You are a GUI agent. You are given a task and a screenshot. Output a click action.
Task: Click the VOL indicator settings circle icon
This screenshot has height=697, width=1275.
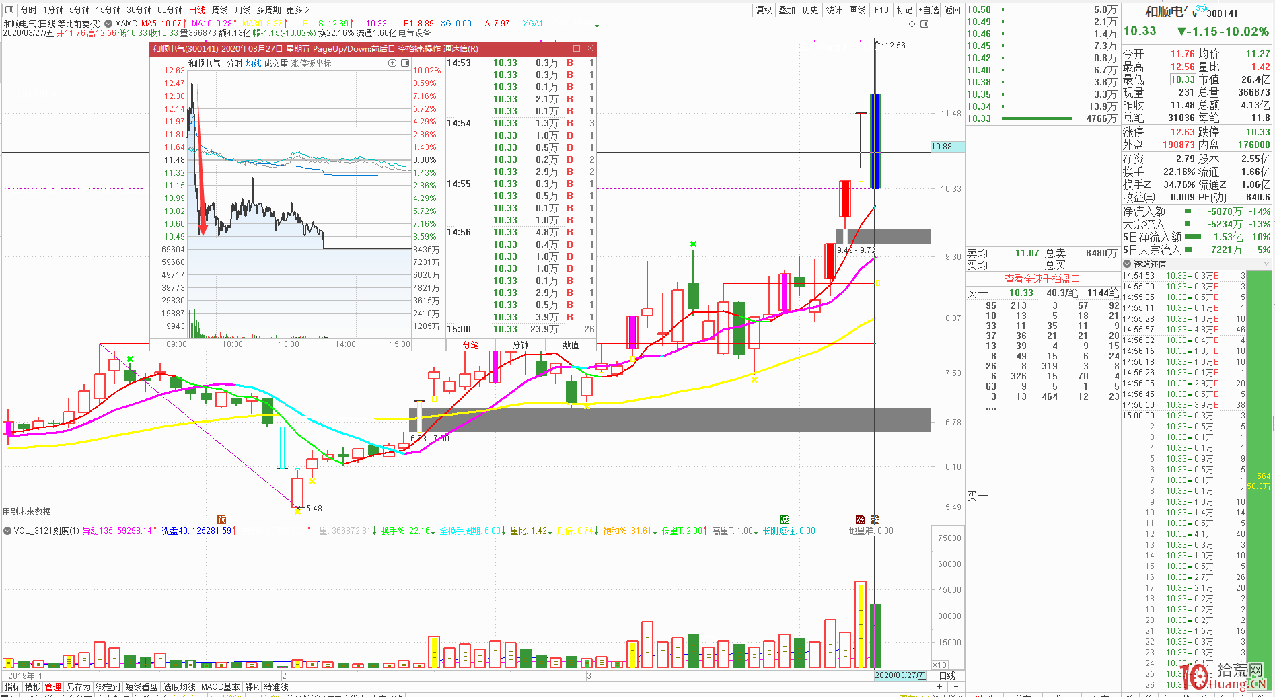click(7, 531)
